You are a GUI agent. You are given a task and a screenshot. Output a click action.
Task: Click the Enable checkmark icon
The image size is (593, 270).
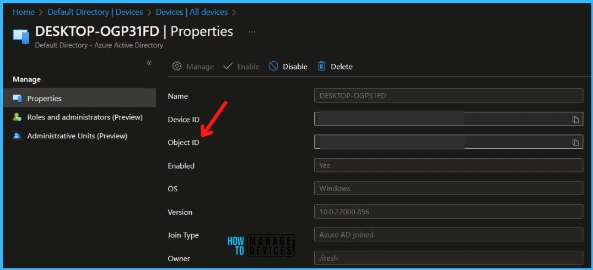[x=228, y=66]
